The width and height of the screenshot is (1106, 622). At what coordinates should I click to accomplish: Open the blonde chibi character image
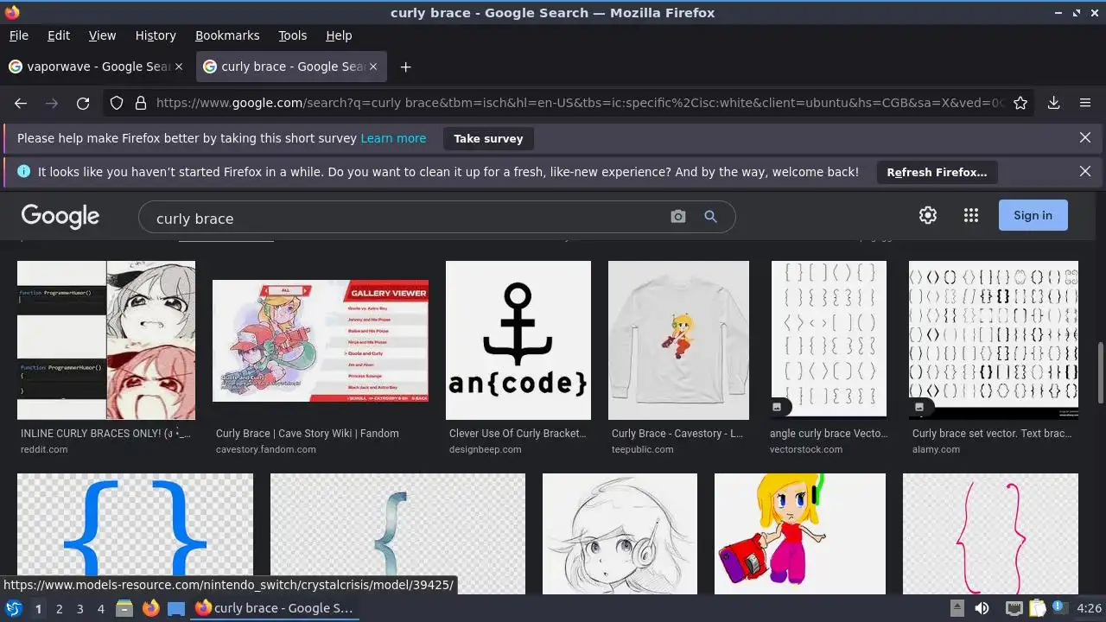pos(800,534)
